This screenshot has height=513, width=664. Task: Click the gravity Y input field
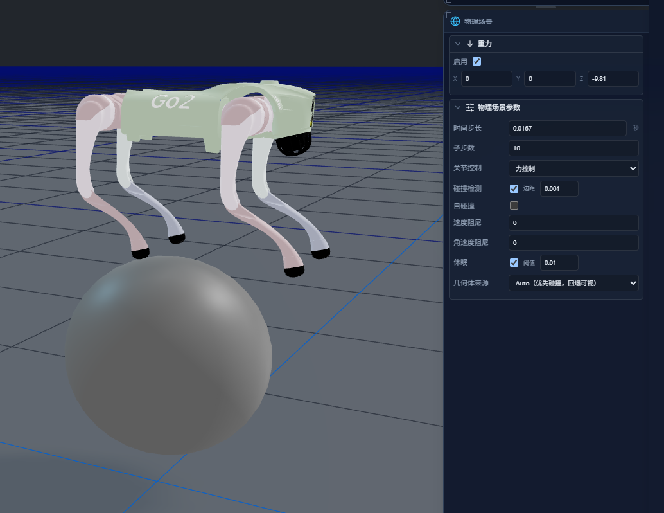(550, 79)
